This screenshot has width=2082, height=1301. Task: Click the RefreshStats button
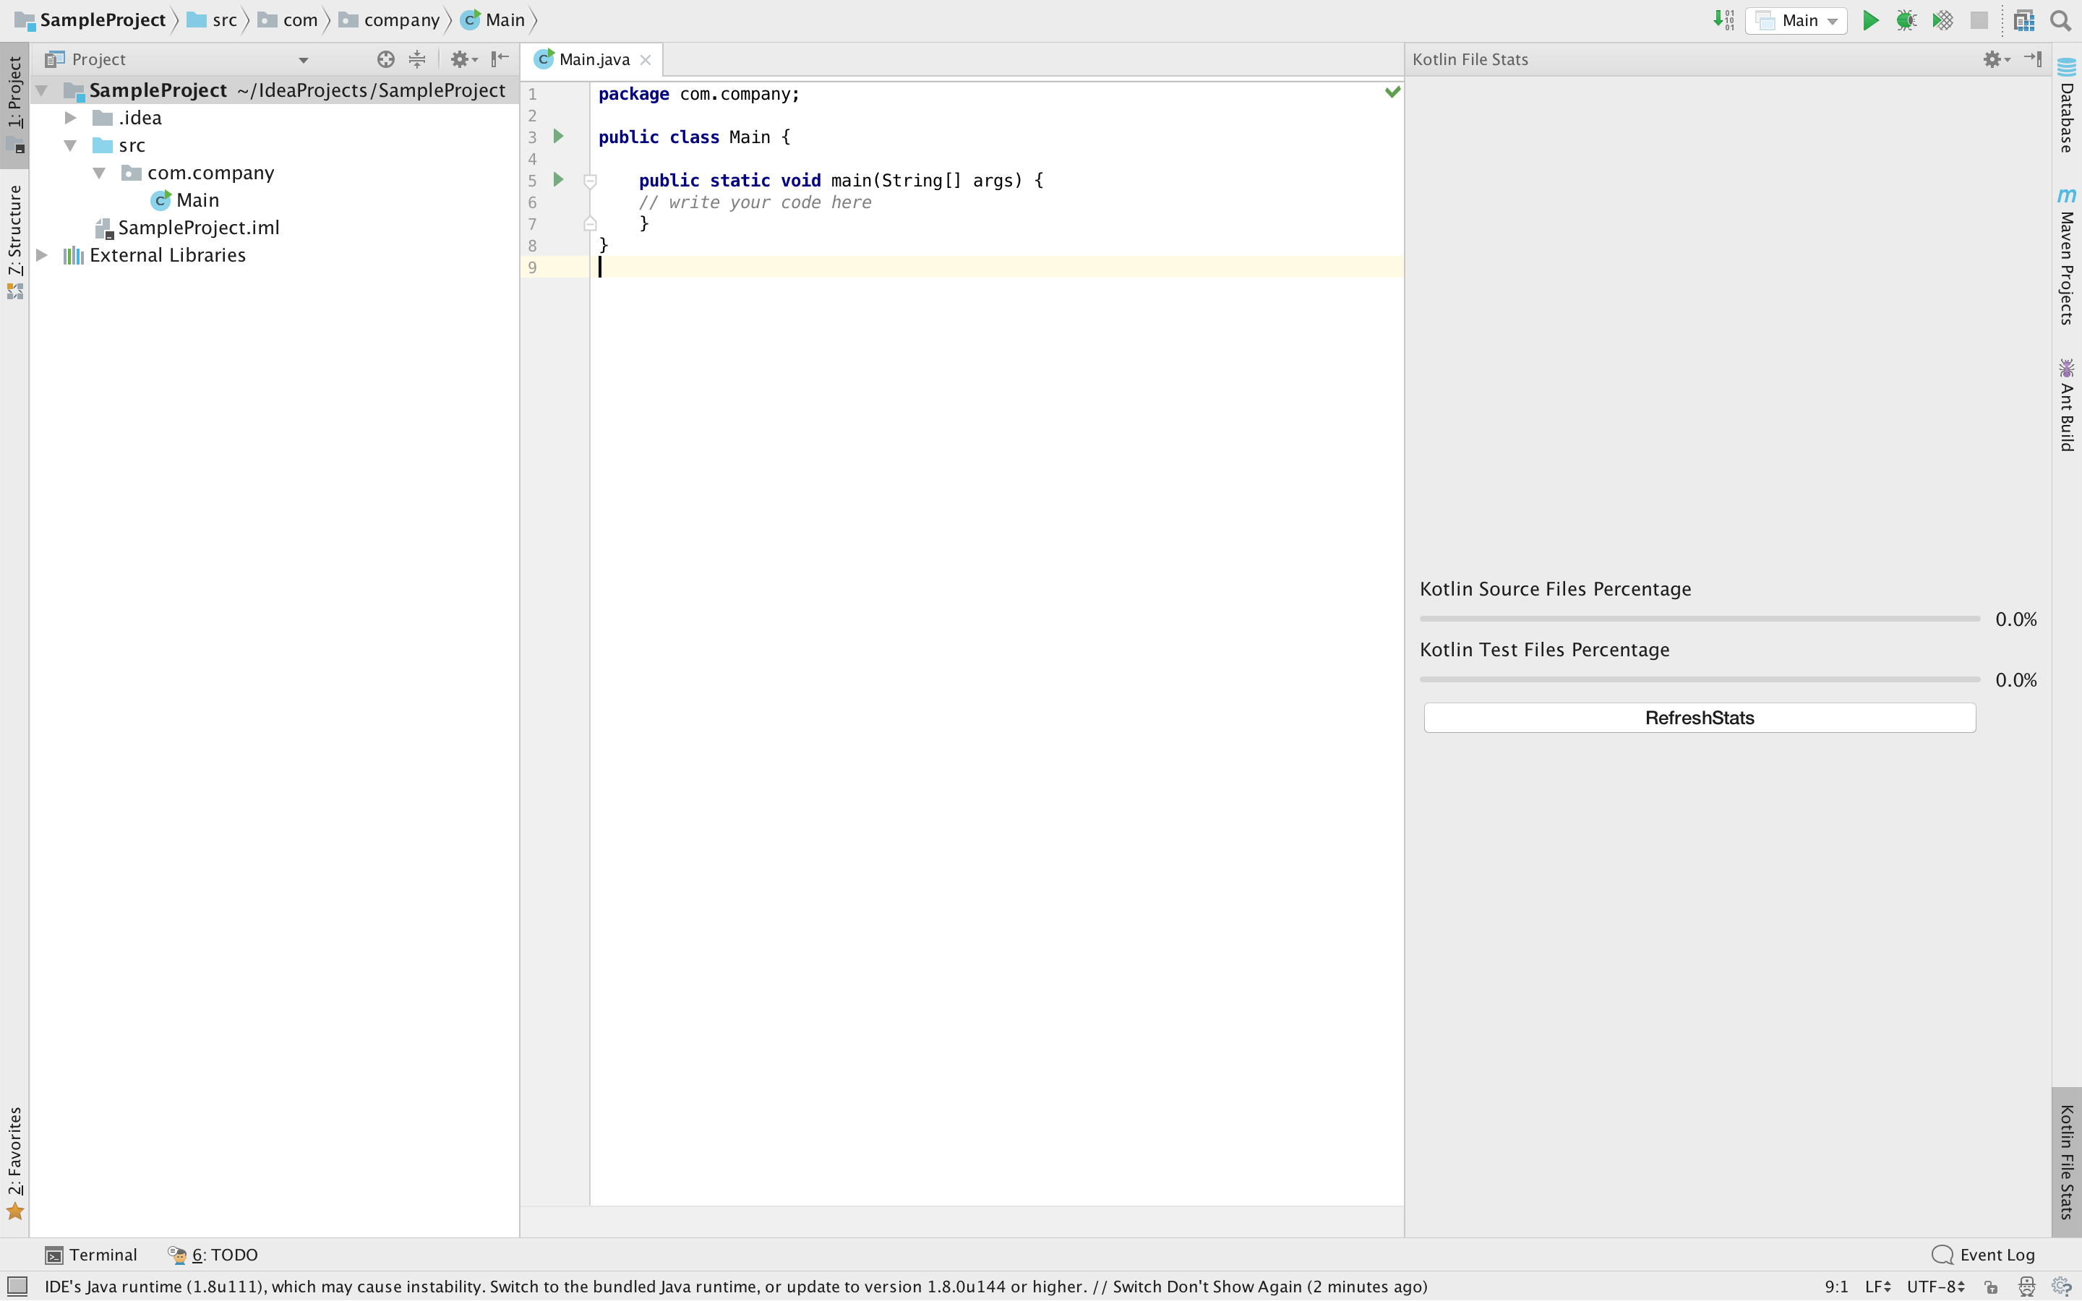tap(1699, 718)
